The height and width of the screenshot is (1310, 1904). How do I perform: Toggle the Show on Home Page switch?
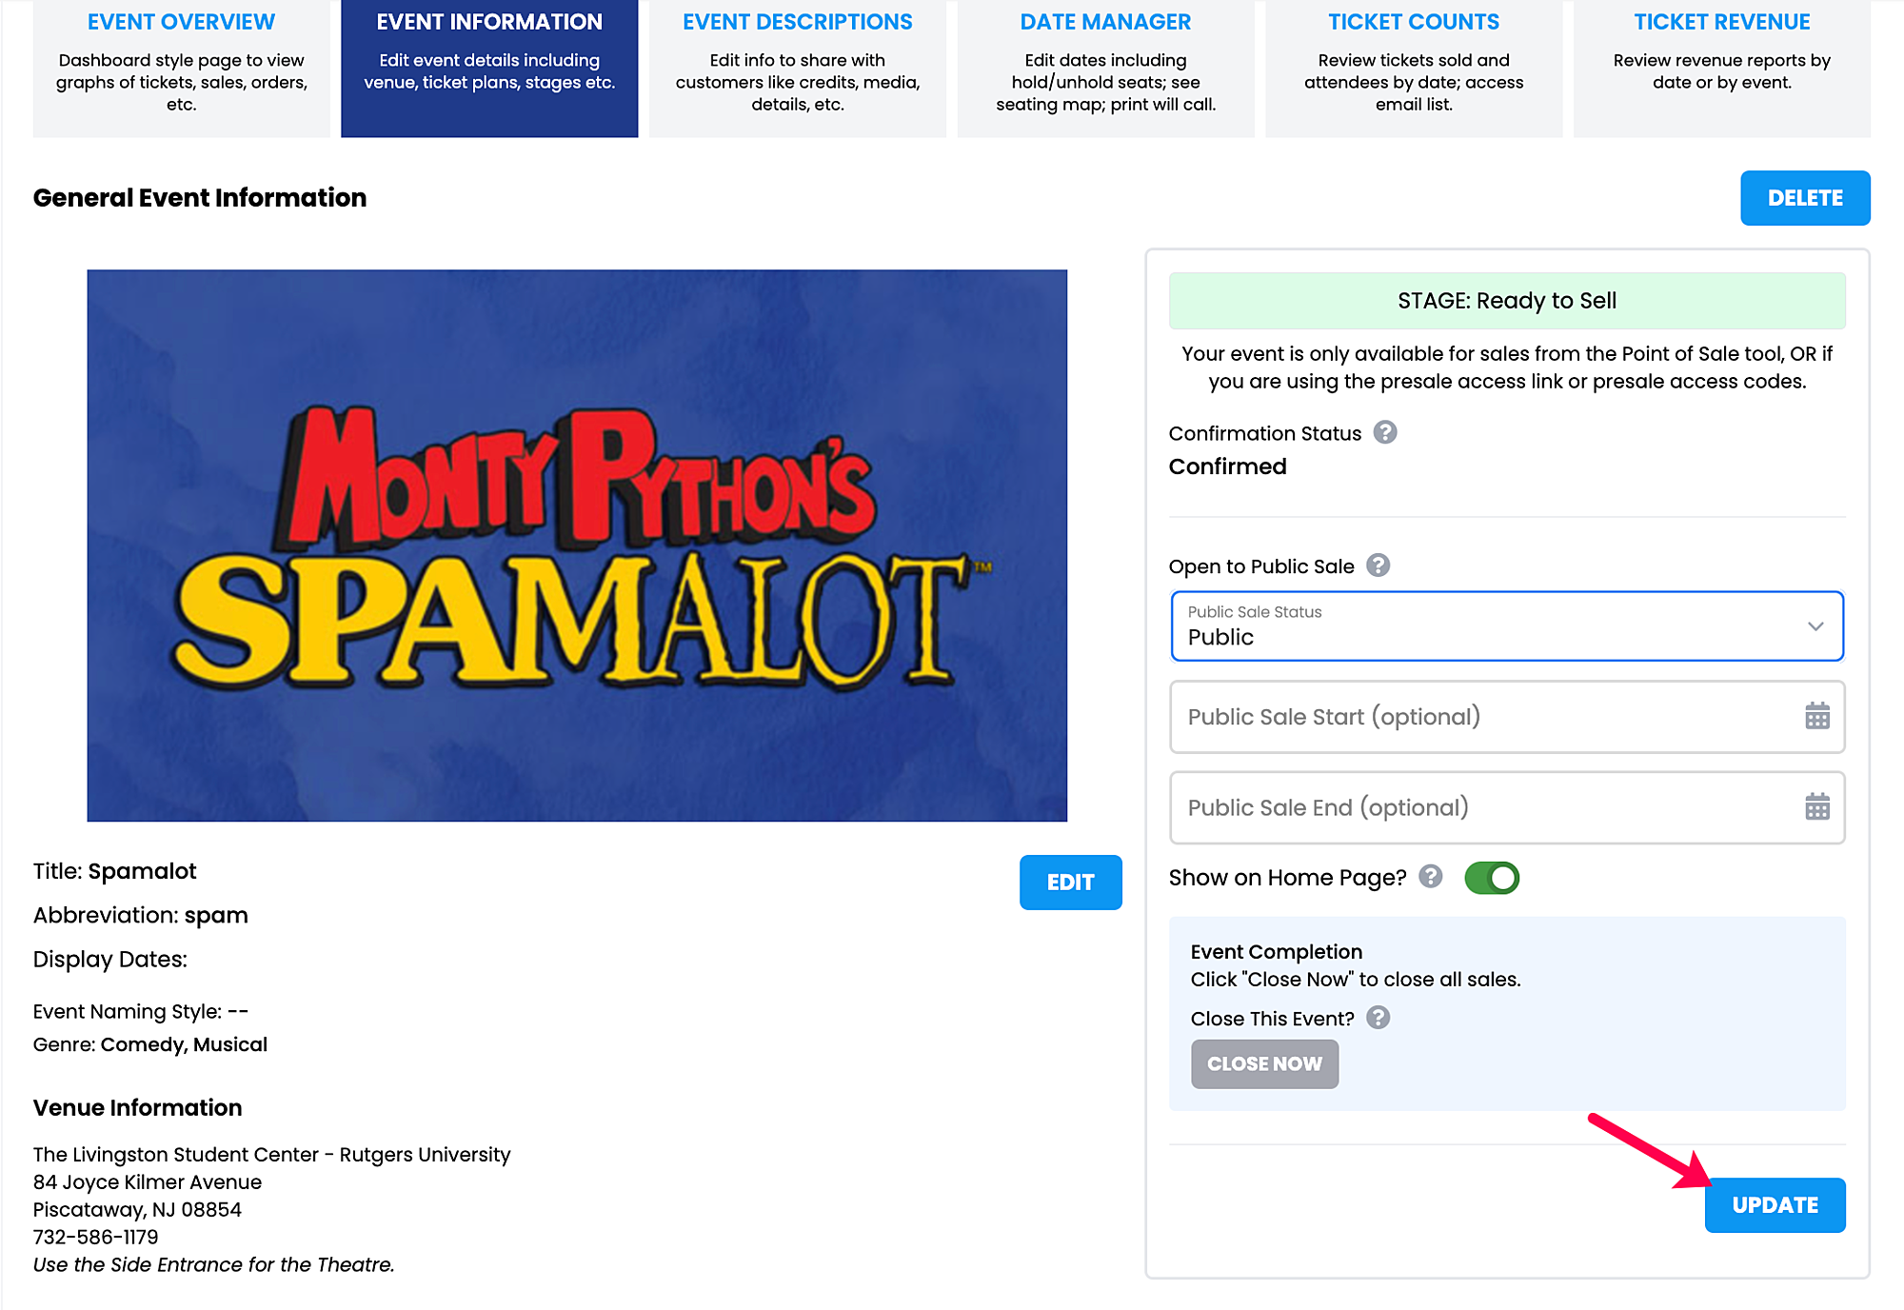1491,878
